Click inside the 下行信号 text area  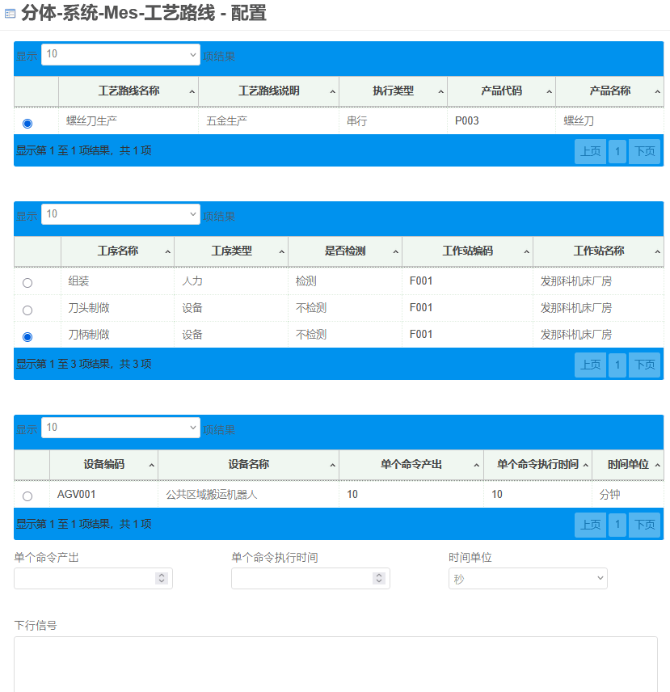point(335,664)
